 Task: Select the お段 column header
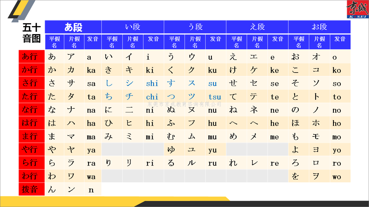(320, 27)
